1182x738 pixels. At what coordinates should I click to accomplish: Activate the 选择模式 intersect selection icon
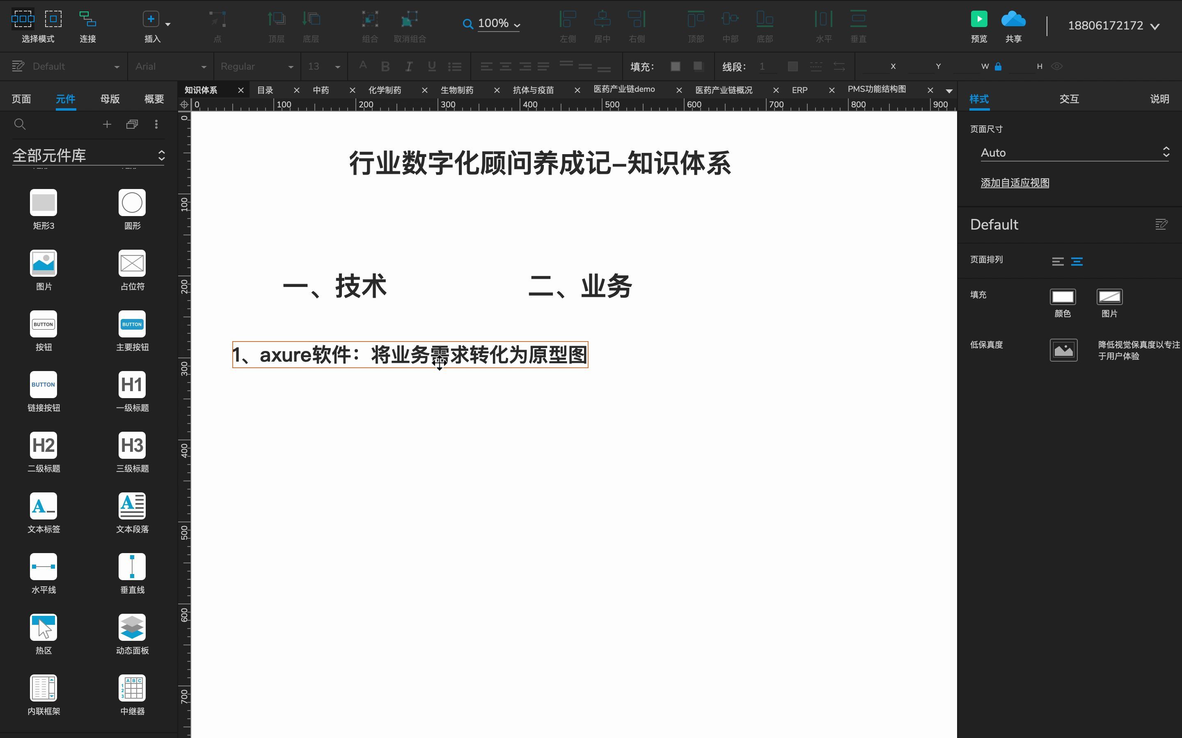[23, 19]
